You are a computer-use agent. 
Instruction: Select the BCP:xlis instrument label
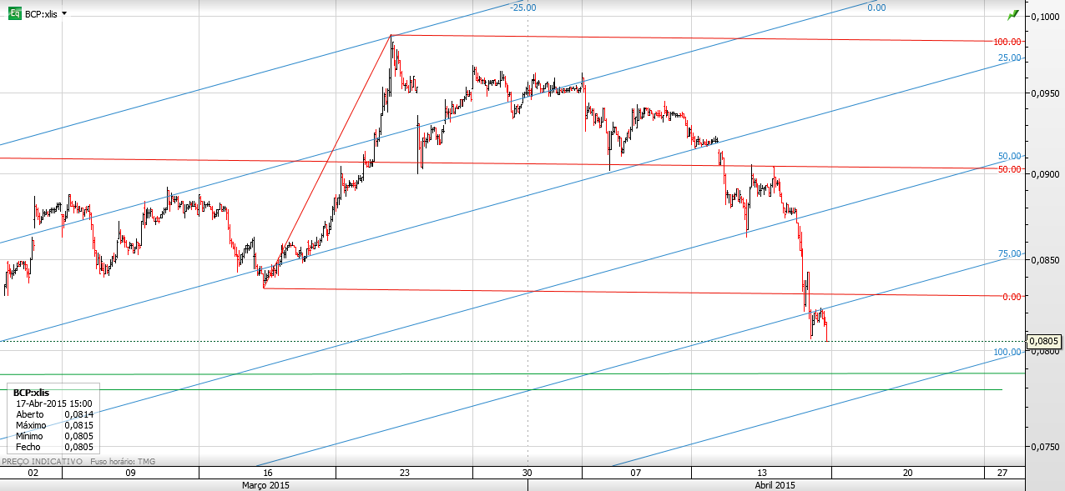pos(42,14)
